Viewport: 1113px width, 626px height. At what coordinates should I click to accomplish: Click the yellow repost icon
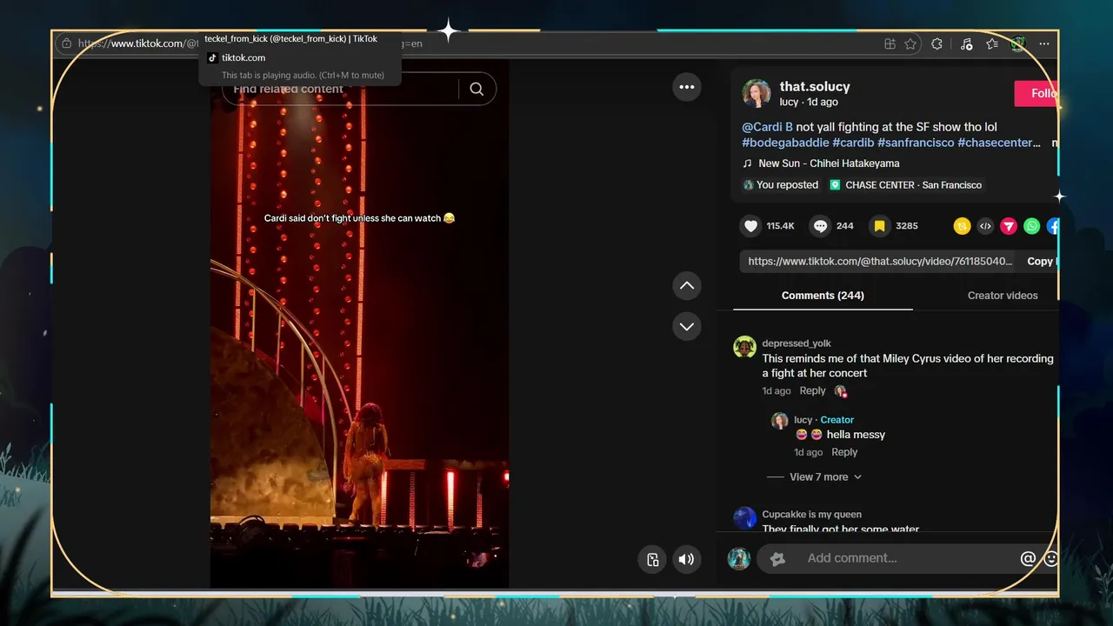pyautogui.click(x=962, y=226)
